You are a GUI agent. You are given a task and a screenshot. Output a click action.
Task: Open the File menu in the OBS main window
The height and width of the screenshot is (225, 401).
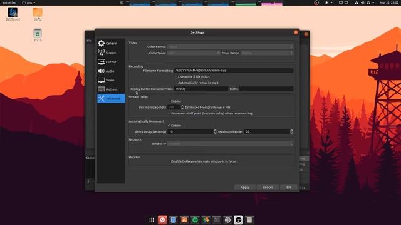pos(89,41)
